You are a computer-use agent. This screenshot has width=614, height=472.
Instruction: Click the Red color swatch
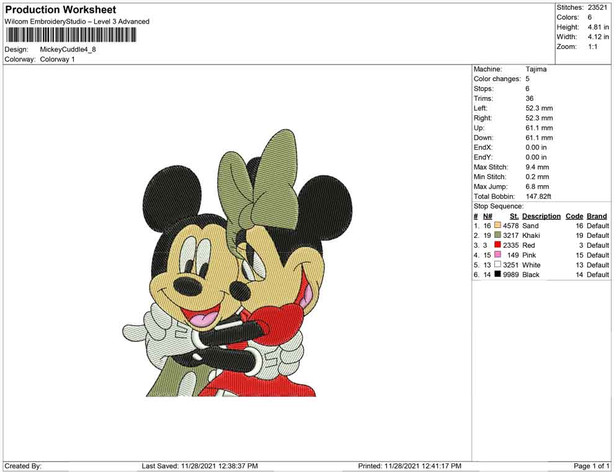[x=497, y=245]
